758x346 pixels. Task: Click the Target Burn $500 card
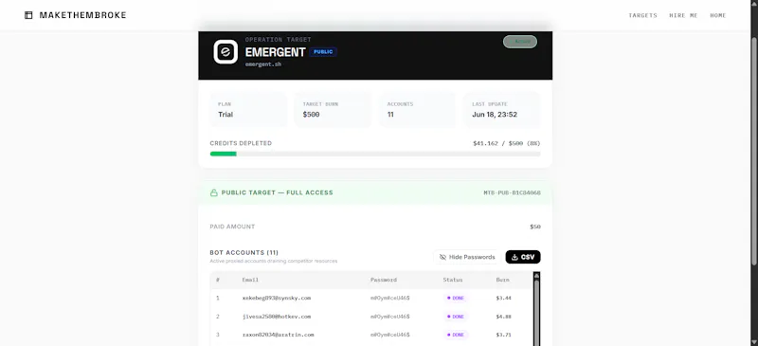[x=334, y=109]
